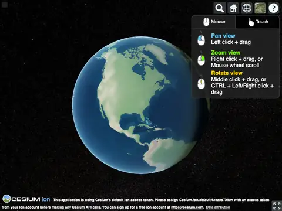Screen dimensions: 282x211
Task: Click the 'Zoom view' heading text
Action: click(226, 53)
